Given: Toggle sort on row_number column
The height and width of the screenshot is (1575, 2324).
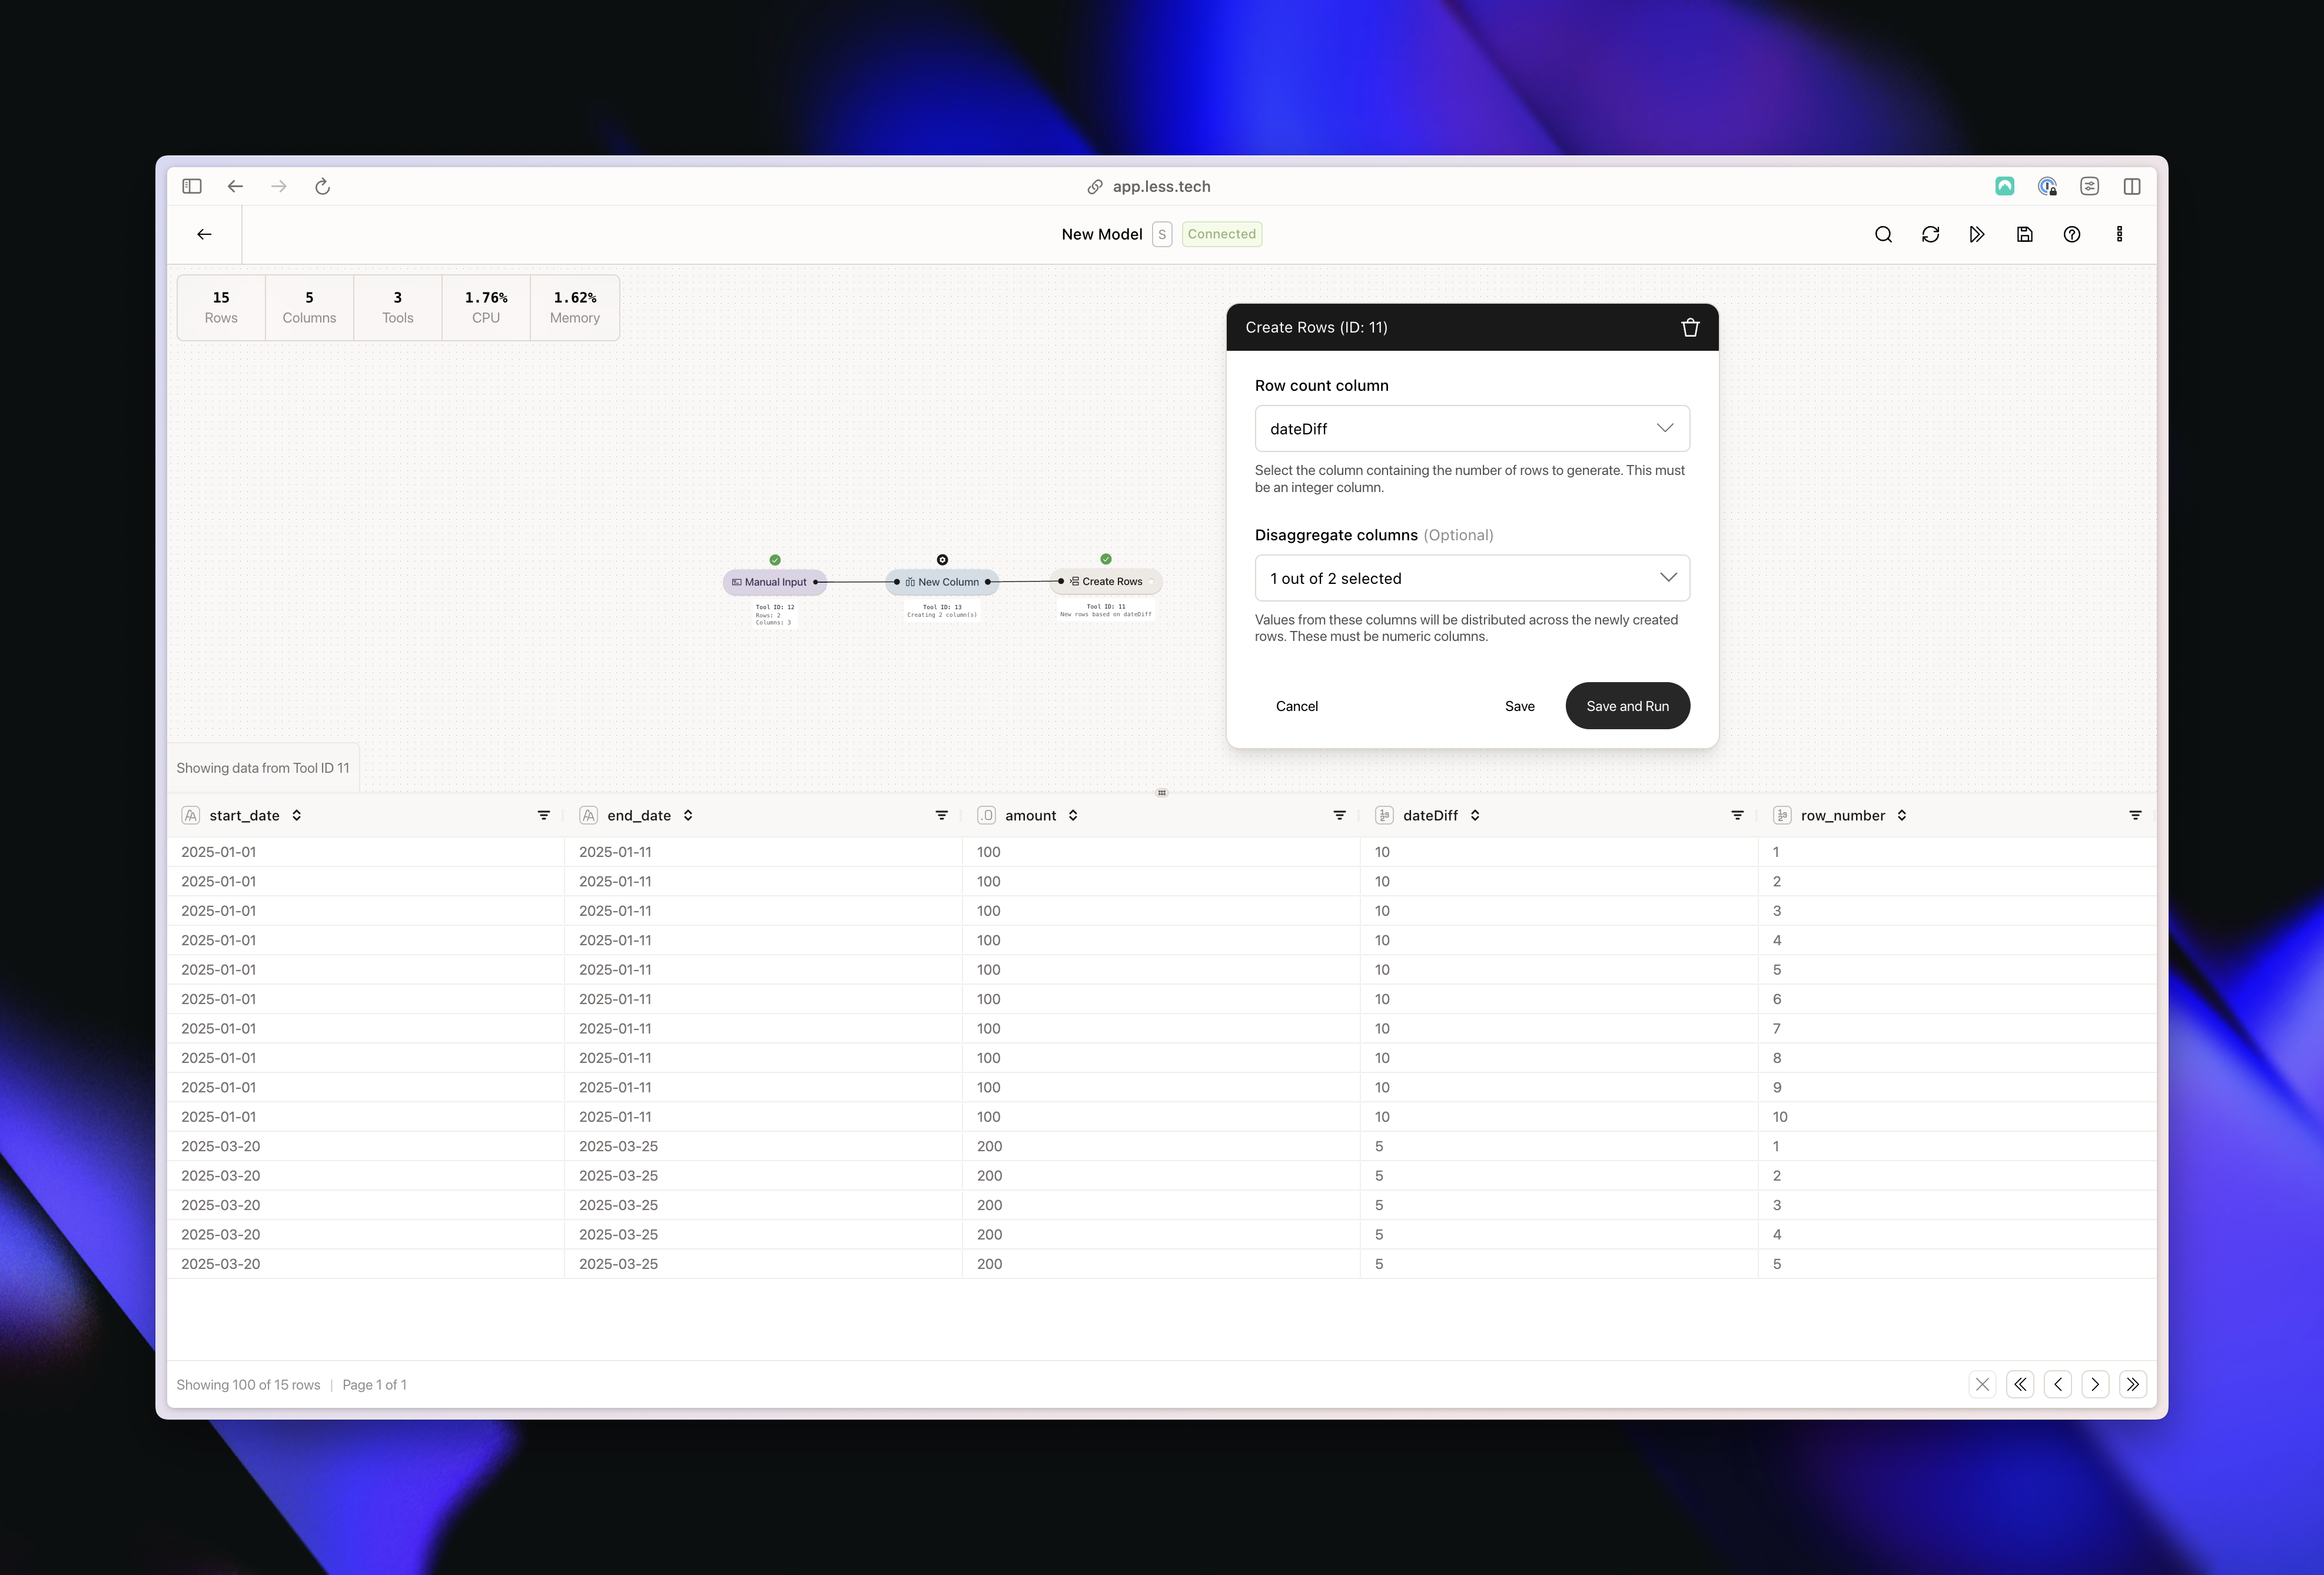Looking at the screenshot, I should (x=1902, y=815).
